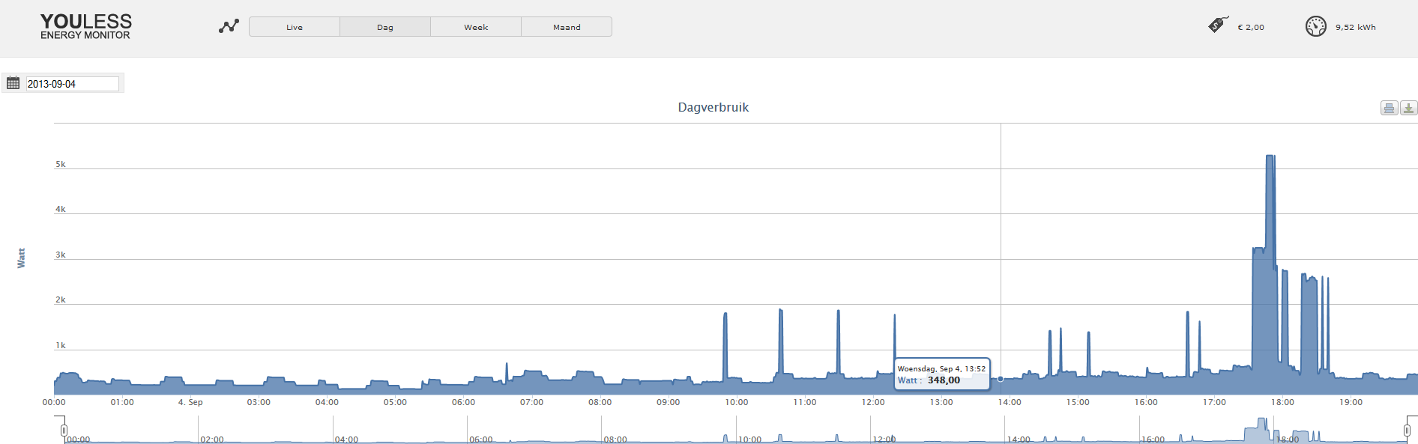The width and height of the screenshot is (1418, 444).
Task: Click the highest usage peak above 5k
Action: tap(1270, 157)
